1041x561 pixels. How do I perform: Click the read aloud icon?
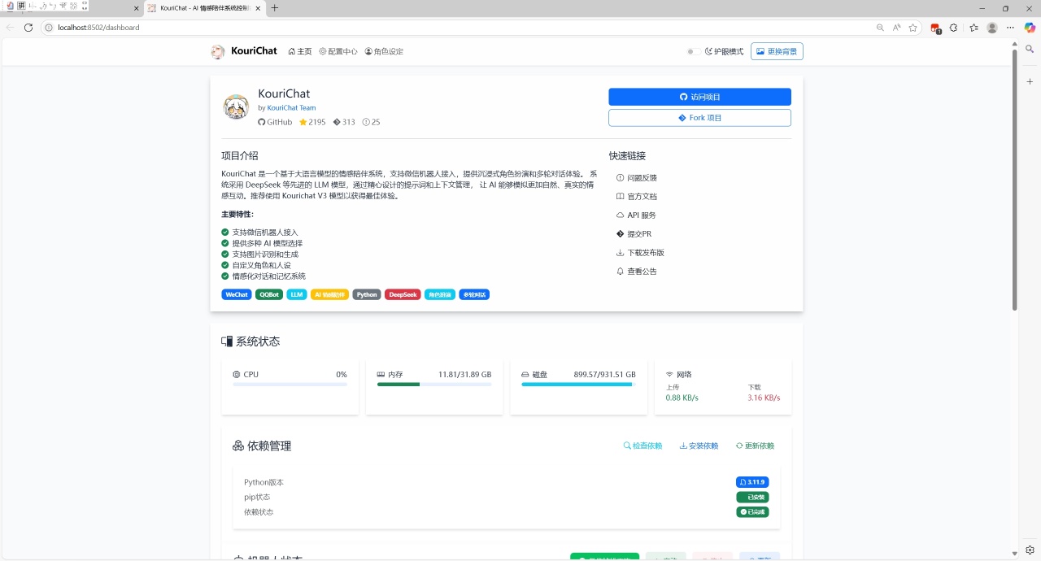point(896,28)
